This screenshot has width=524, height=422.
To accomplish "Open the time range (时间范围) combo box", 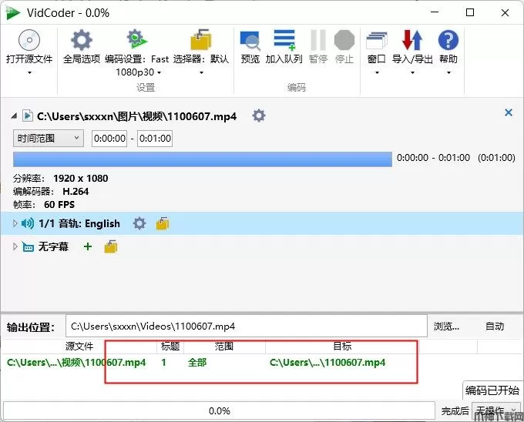I will (x=49, y=138).
